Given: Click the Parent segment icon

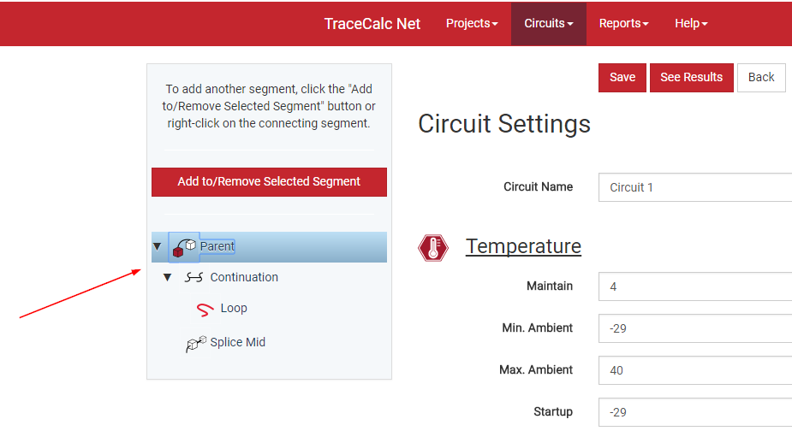Looking at the screenshot, I should coord(184,247).
